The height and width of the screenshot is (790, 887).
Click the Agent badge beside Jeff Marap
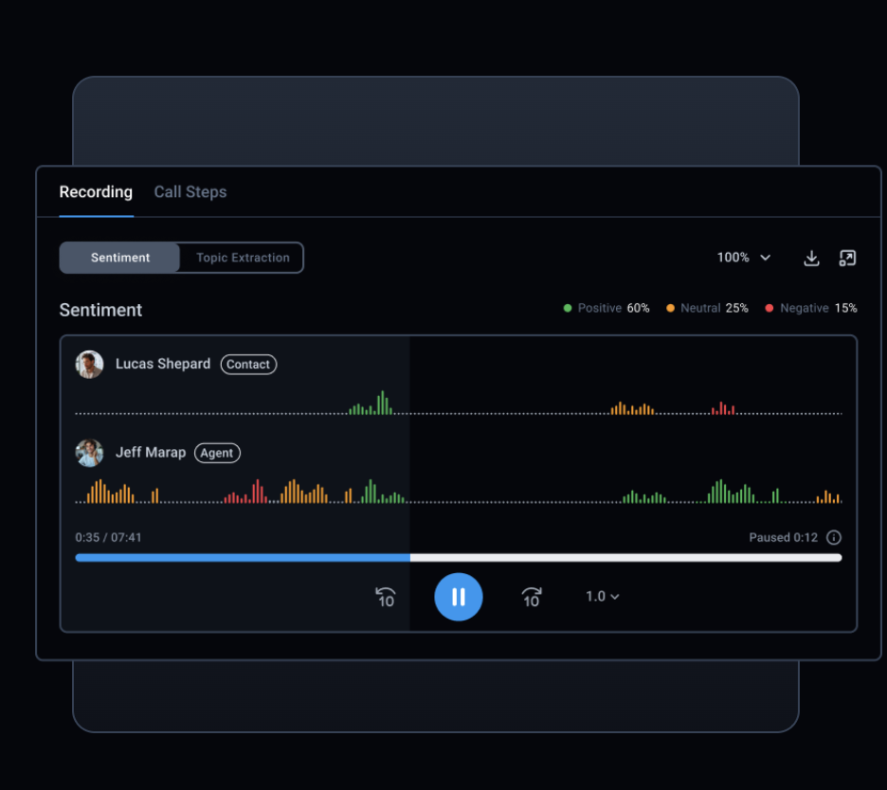point(217,453)
